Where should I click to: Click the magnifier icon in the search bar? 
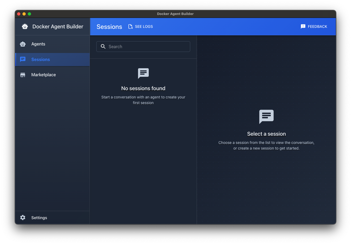103,47
